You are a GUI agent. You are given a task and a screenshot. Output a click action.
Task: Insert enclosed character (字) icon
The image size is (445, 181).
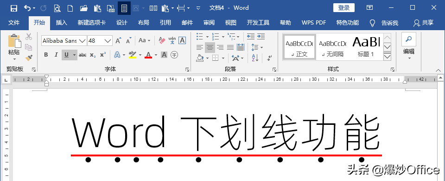coord(174,55)
